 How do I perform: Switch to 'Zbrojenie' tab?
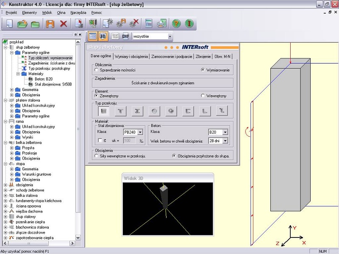click(x=203, y=57)
